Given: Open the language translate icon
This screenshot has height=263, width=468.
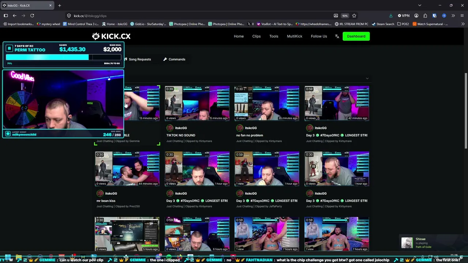Looking at the screenshot, I should (337, 36).
